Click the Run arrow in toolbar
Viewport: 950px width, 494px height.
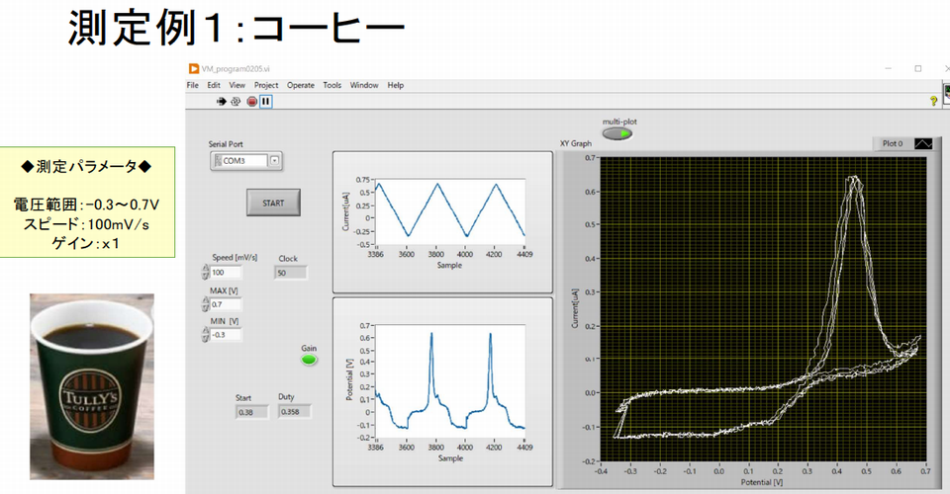(222, 101)
